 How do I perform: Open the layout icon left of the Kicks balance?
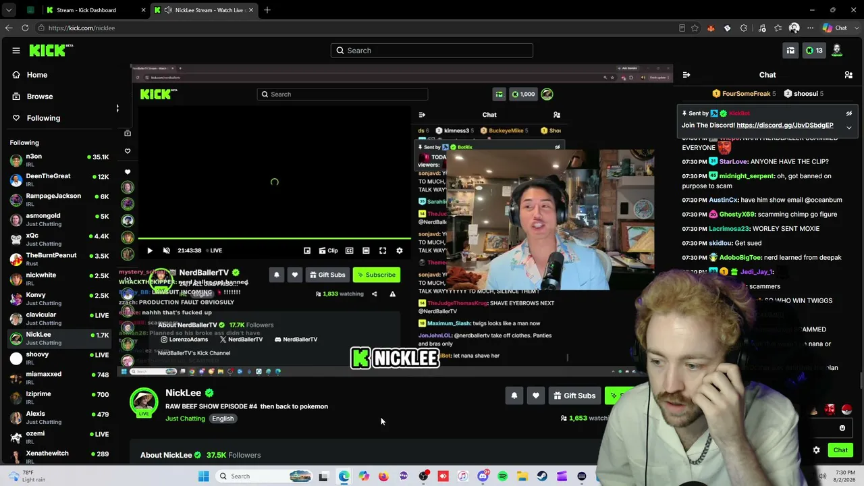click(790, 51)
